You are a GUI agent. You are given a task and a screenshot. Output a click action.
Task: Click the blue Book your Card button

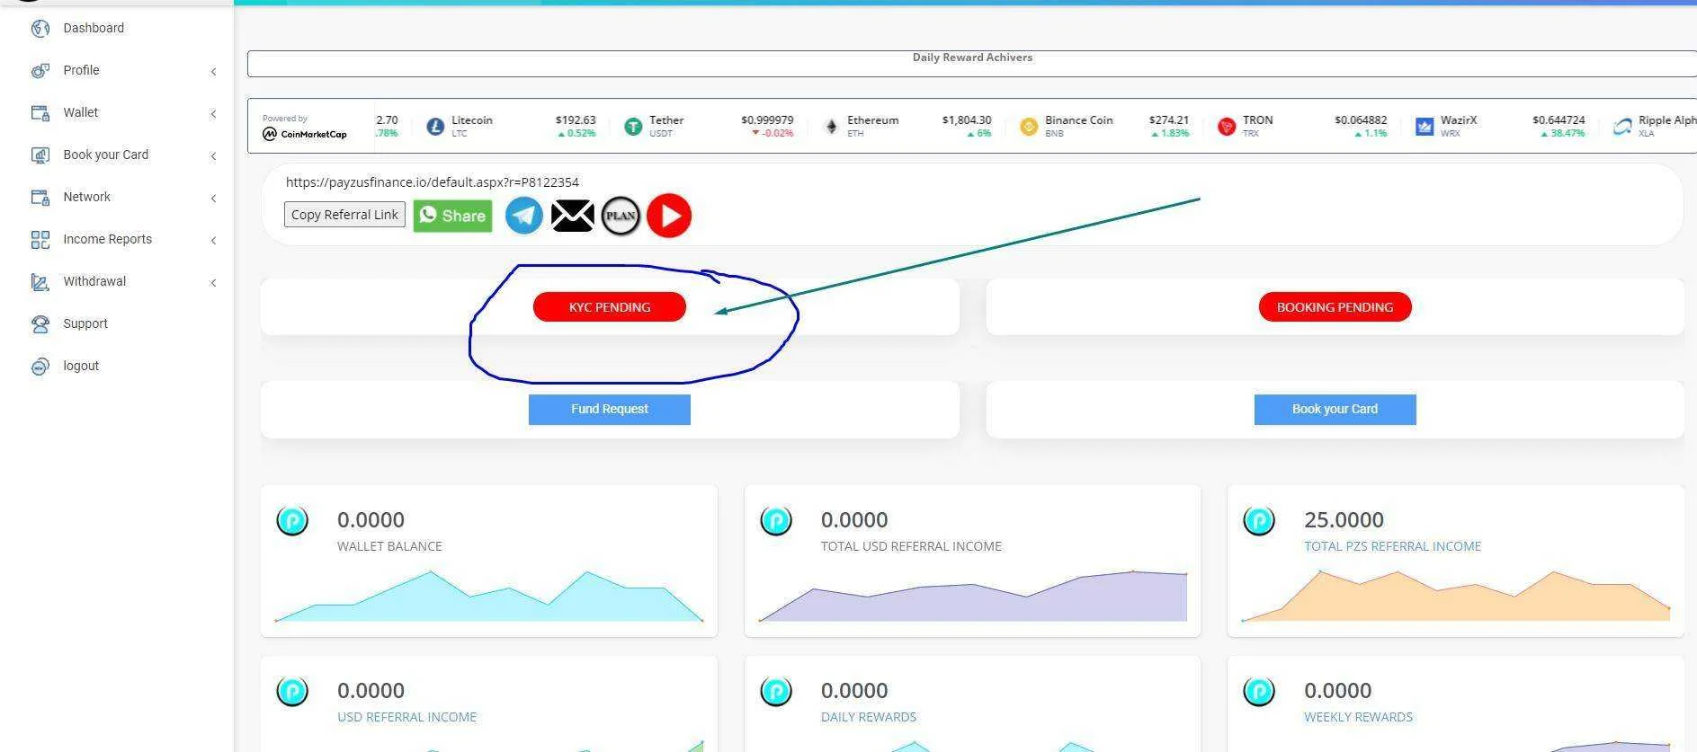coord(1335,410)
